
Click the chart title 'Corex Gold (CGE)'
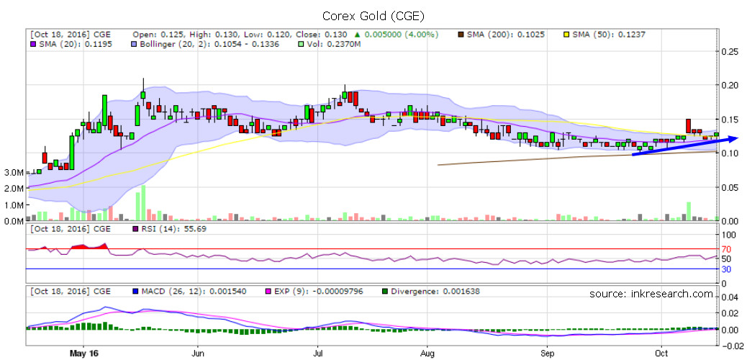pos(373,16)
